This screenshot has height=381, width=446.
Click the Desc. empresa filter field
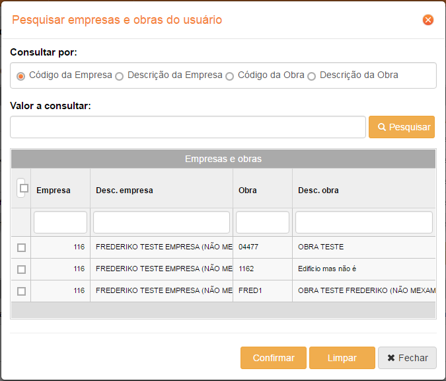coord(161,222)
